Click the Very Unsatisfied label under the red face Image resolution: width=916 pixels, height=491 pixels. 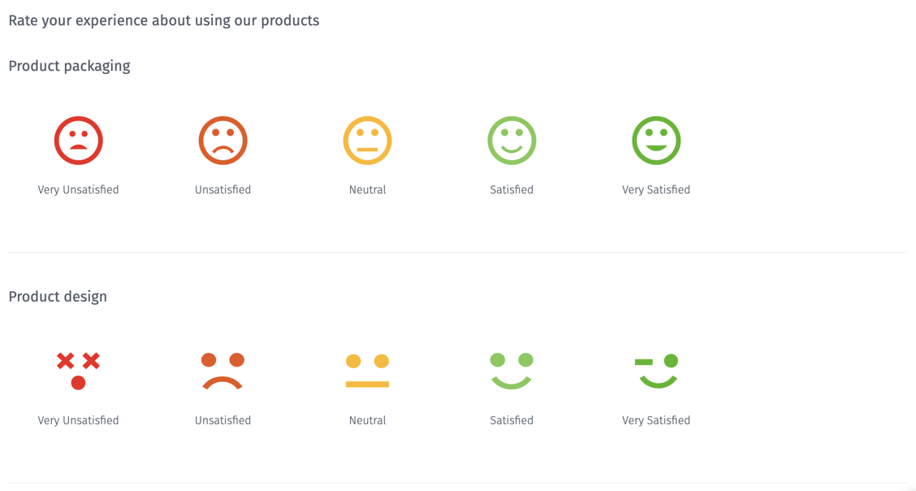pos(78,189)
